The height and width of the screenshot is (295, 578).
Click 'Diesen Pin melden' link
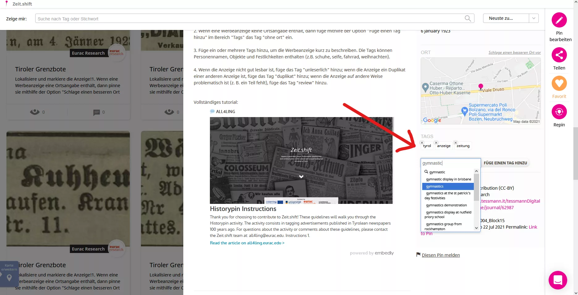point(441,255)
